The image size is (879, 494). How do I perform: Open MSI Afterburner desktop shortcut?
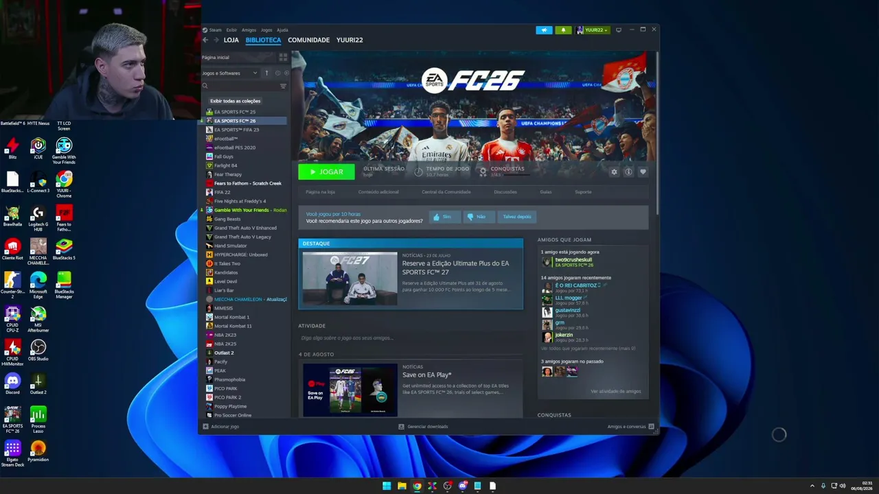coord(38,319)
